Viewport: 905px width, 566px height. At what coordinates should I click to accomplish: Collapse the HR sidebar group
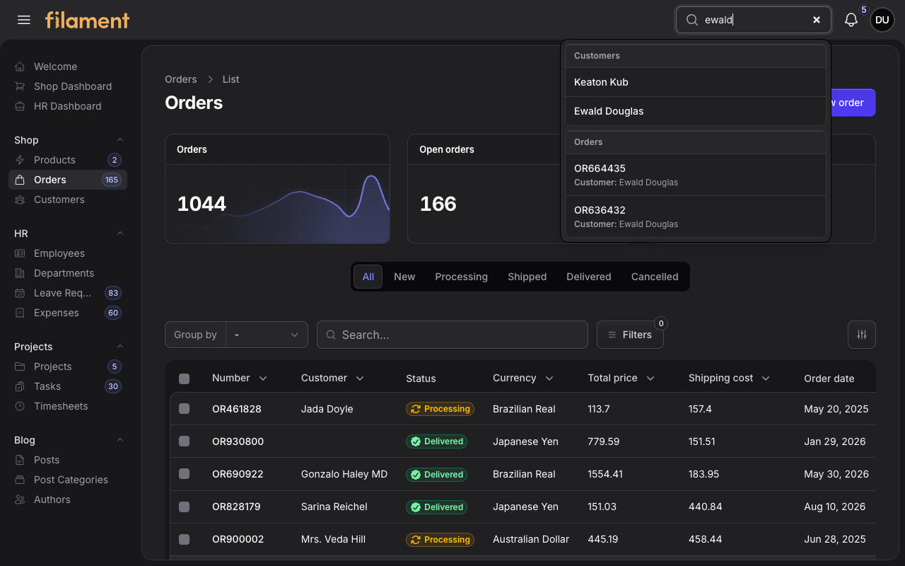click(120, 233)
